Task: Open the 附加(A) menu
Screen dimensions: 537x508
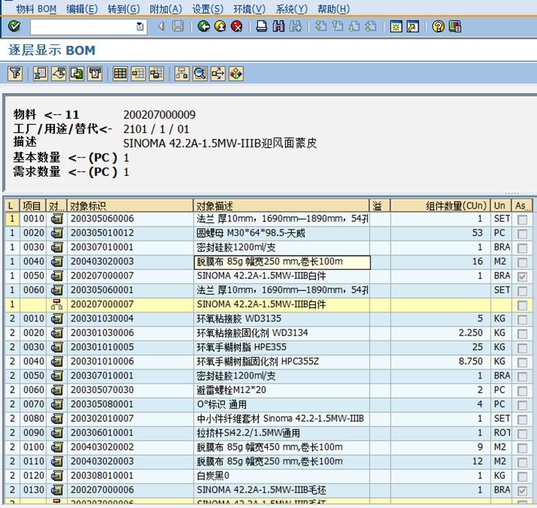Action: (x=166, y=9)
